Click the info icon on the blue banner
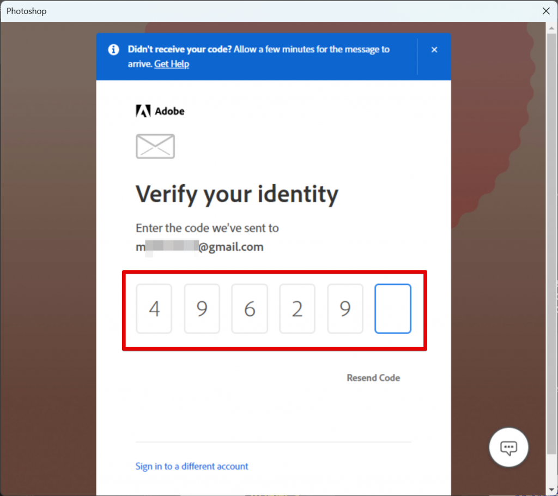558x496 pixels. 113,50
